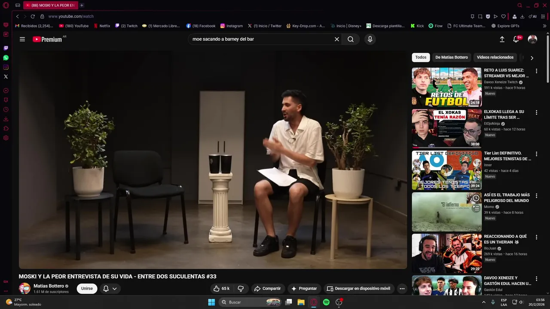Show more bookmarks with double chevron
This screenshot has width=550, height=309.
click(544, 26)
